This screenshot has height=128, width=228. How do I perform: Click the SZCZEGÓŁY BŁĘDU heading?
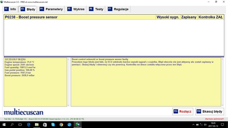pos(15,59)
